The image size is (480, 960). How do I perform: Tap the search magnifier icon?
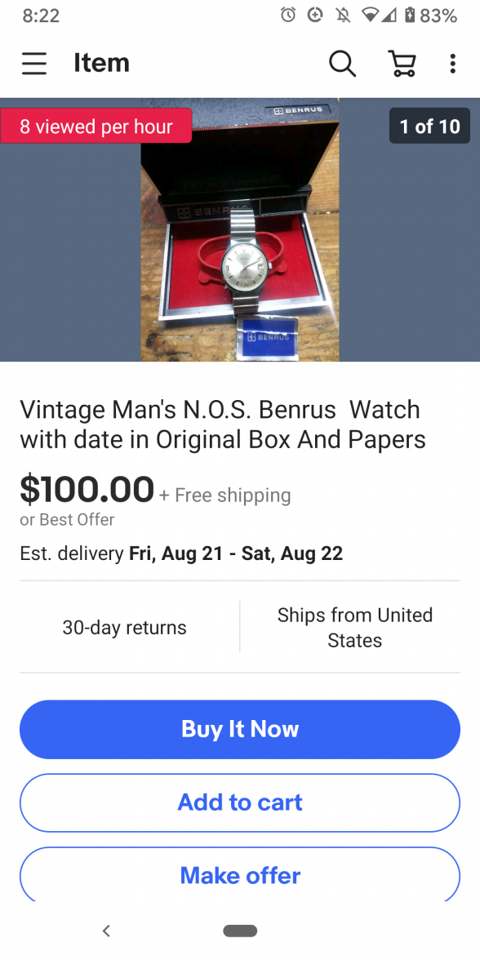click(342, 63)
